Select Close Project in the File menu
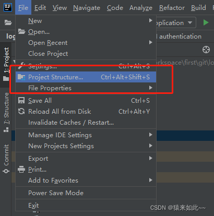Image resolution: width=214 pixels, height=216 pixels. (x=86, y=54)
